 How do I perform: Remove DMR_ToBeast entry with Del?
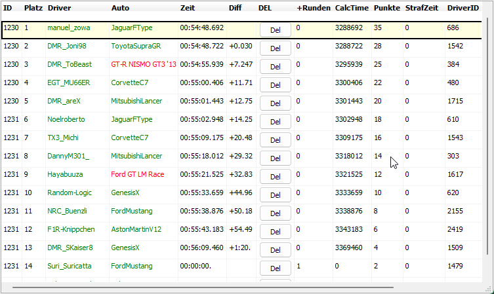click(x=276, y=66)
